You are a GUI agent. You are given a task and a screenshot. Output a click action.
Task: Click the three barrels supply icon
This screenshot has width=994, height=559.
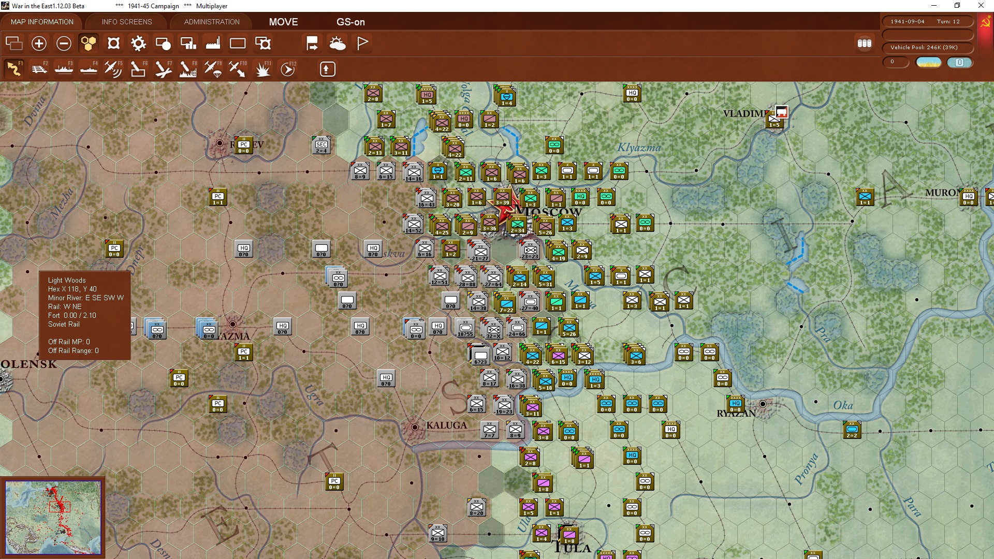tap(865, 43)
